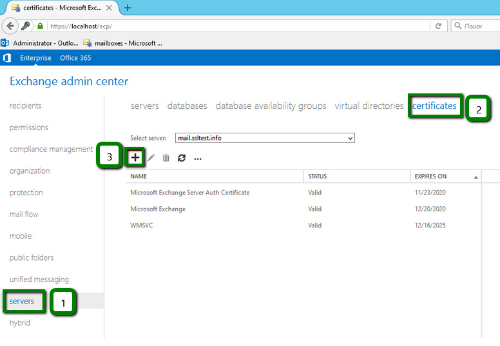The width and height of the screenshot is (500, 346).
Task: Sort by the NAME column header
Action: (x=139, y=177)
